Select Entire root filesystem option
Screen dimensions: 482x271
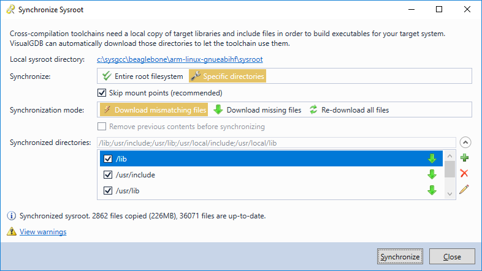143,76
